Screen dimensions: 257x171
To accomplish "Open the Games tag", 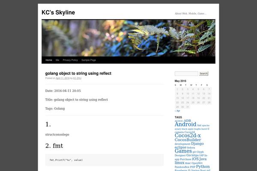I will 183,151.
